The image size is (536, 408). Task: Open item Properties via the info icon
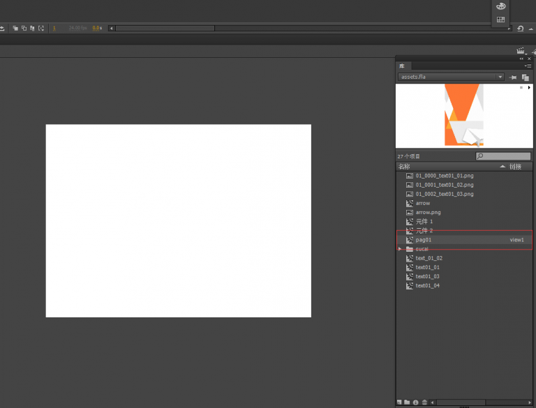[416, 402]
